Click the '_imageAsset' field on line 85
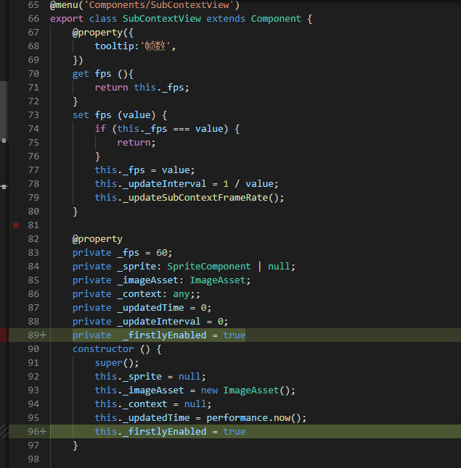 [148, 280]
